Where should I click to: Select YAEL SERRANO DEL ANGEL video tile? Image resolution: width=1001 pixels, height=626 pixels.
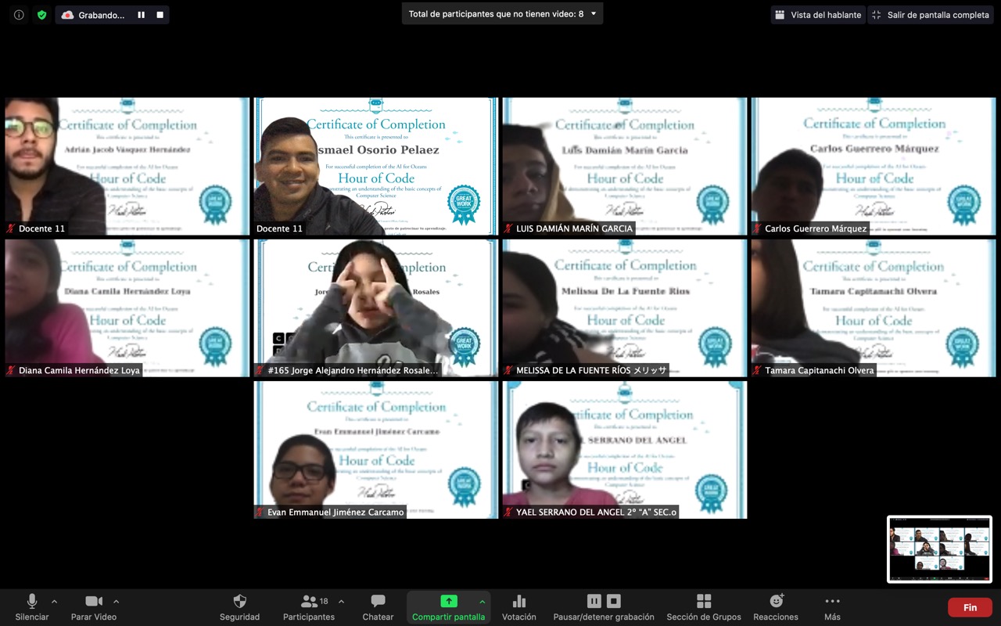coord(624,449)
